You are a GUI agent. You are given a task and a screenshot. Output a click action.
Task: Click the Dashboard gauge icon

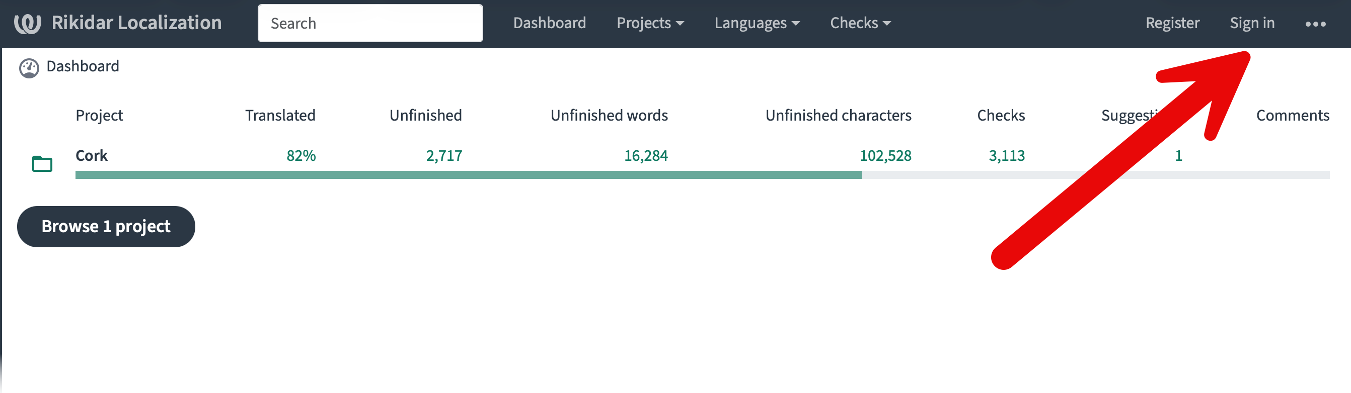[x=29, y=68]
